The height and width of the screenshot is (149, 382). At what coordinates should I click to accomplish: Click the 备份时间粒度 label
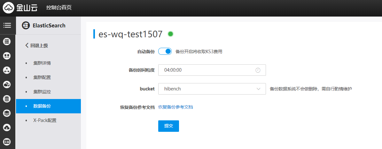point(142,70)
